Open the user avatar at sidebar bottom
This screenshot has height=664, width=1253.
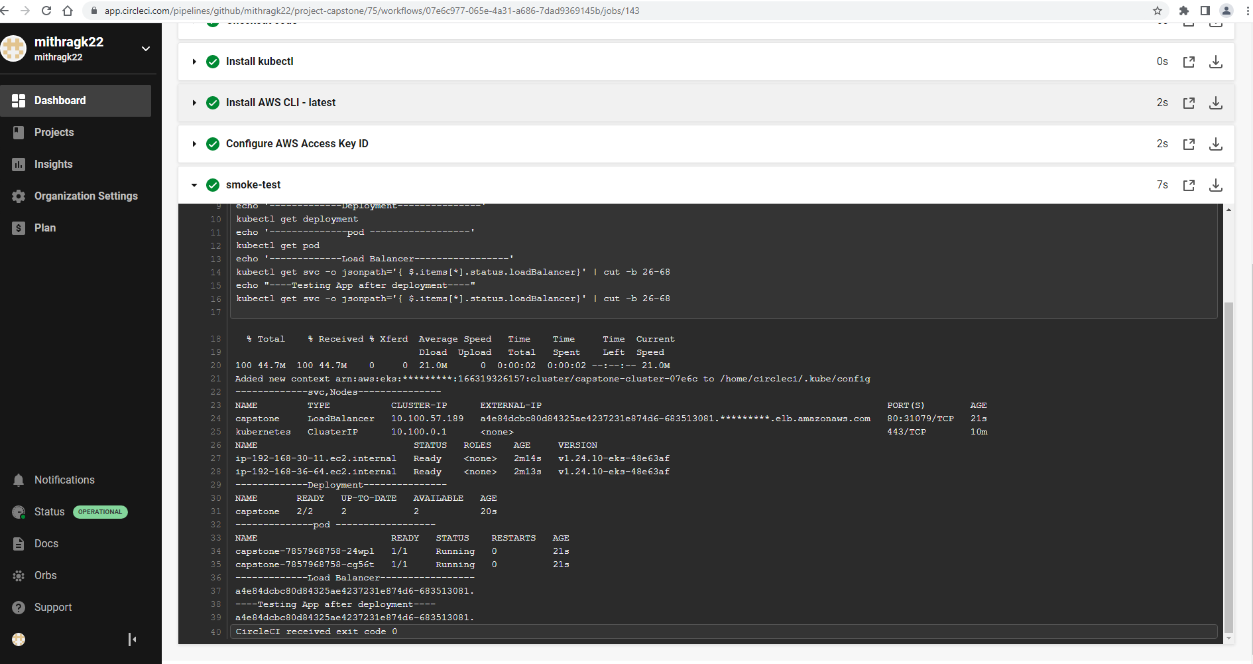coord(19,639)
